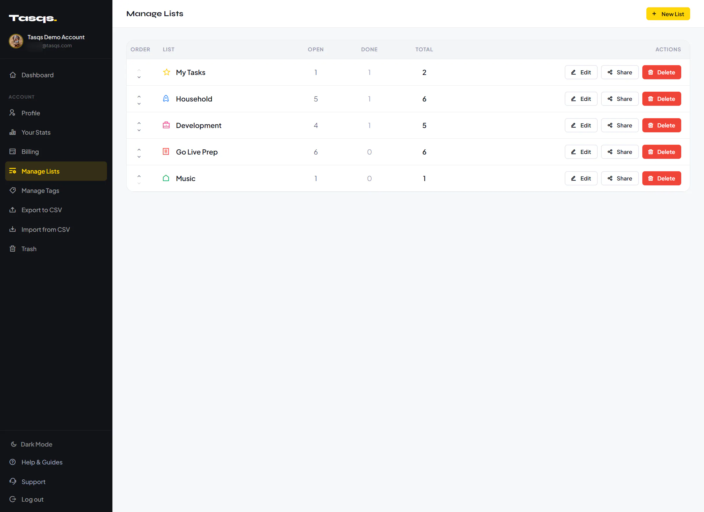The image size is (704, 512).
Task: Click the demo account avatar picture
Action: click(16, 41)
